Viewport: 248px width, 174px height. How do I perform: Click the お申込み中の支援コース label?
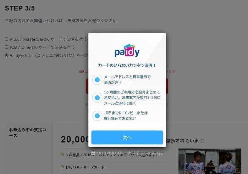(28, 132)
